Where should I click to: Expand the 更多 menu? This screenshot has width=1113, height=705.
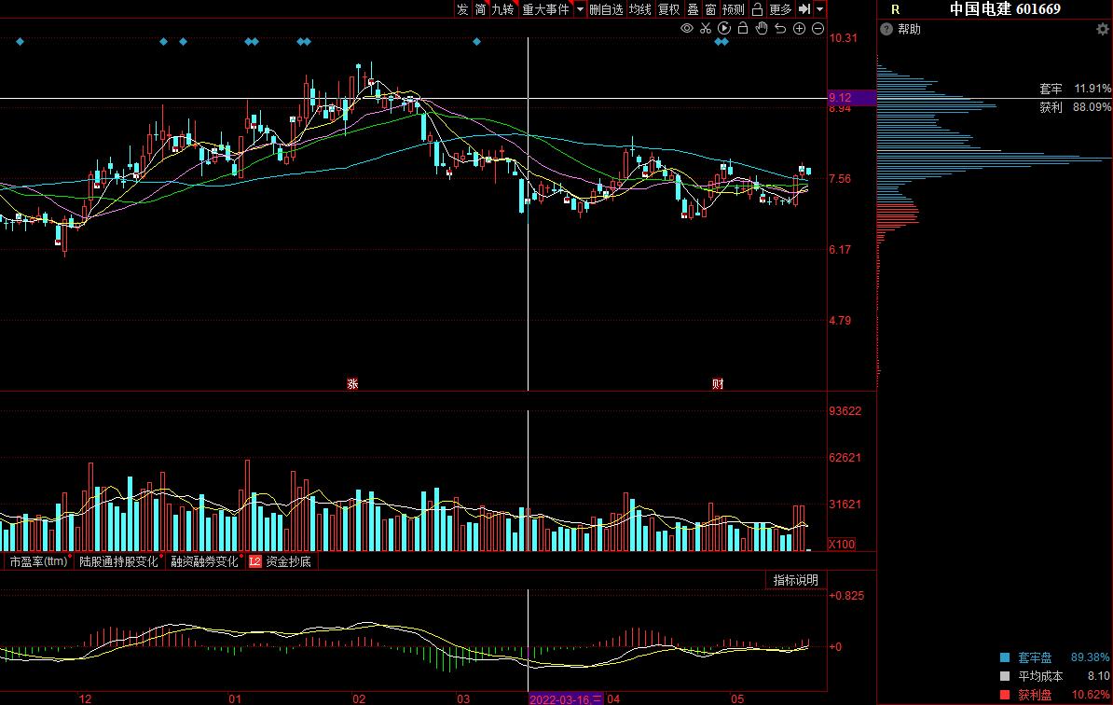tap(780, 9)
